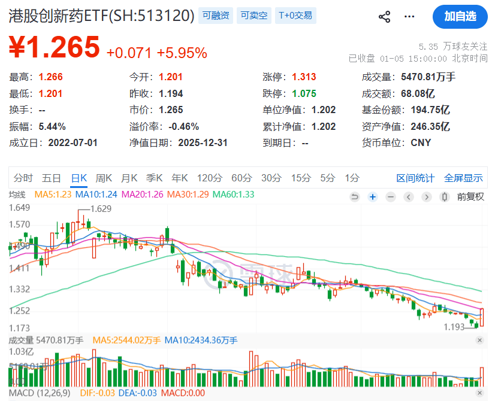The height and width of the screenshot is (401, 495).
Task: Click the 加自选 add to watchlist button
Action: [x=460, y=17]
